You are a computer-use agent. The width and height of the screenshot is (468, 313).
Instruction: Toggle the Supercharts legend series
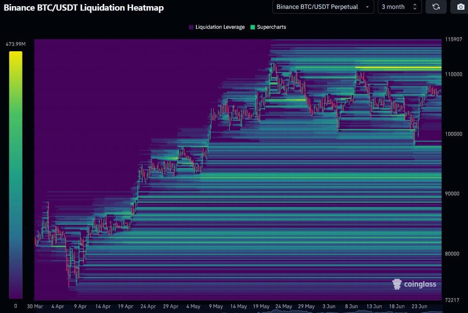point(268,27)
